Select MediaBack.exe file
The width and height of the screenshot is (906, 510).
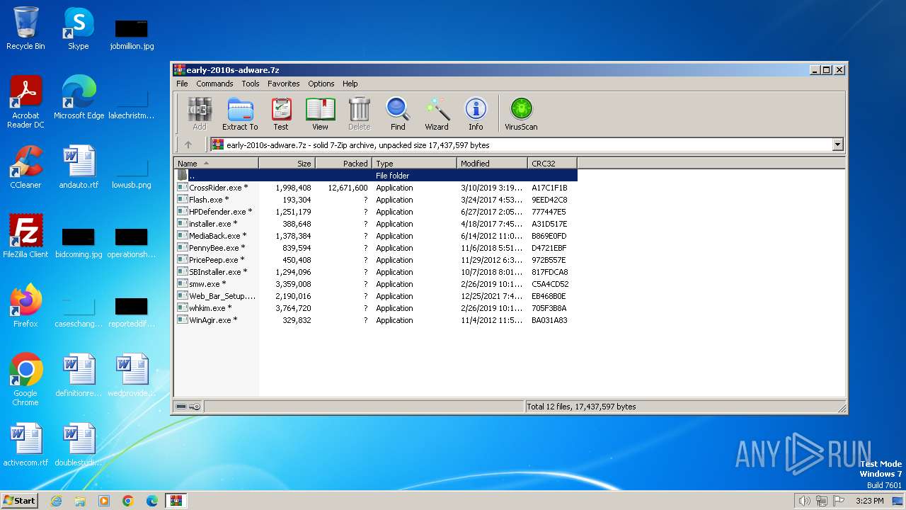pos(376,236)
